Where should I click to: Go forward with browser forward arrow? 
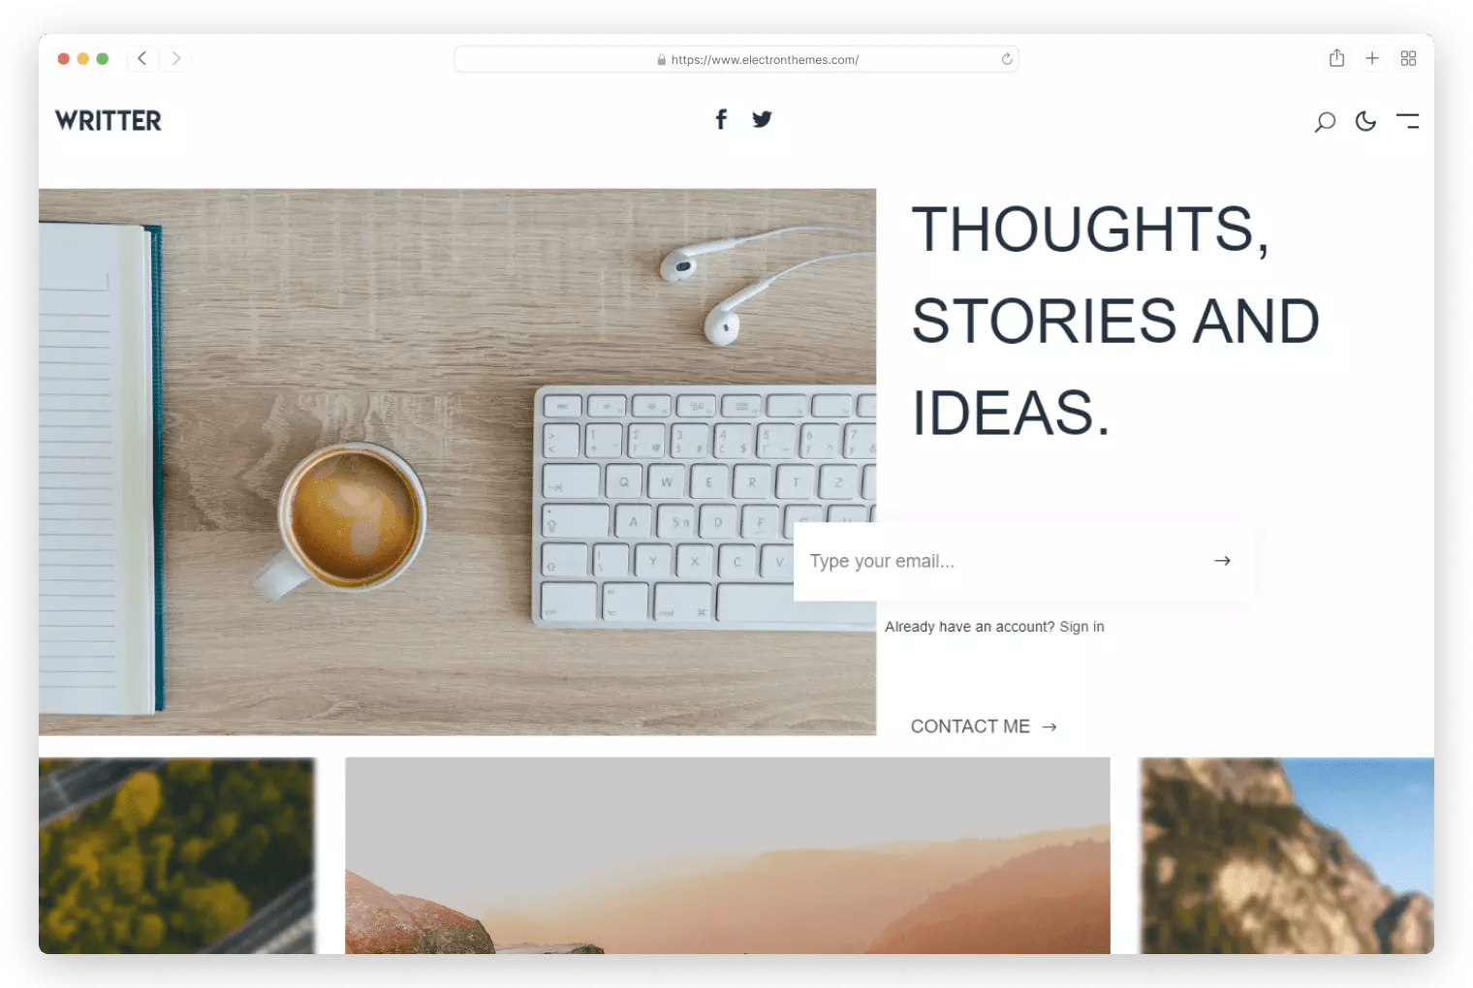175,58
